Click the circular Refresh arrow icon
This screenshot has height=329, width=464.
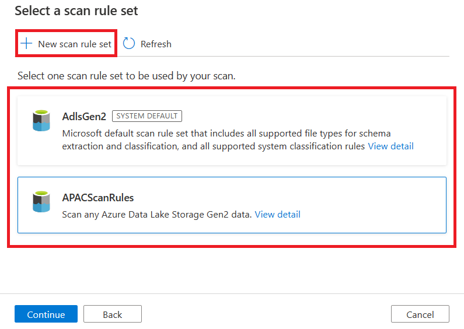tap(129, 44)
